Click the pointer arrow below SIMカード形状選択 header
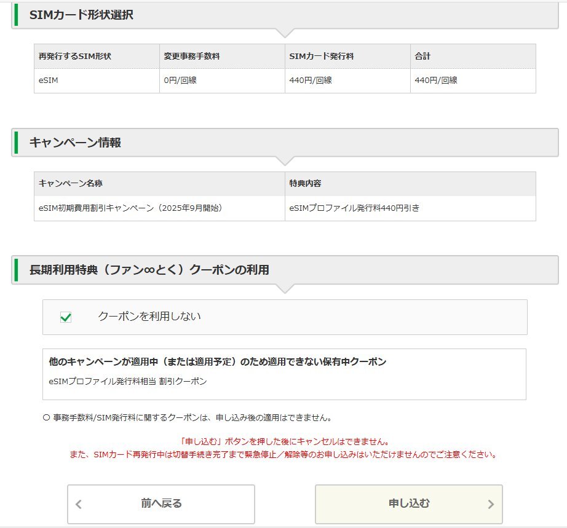This screenshot has width=567, height=528. tap(285, 33)
